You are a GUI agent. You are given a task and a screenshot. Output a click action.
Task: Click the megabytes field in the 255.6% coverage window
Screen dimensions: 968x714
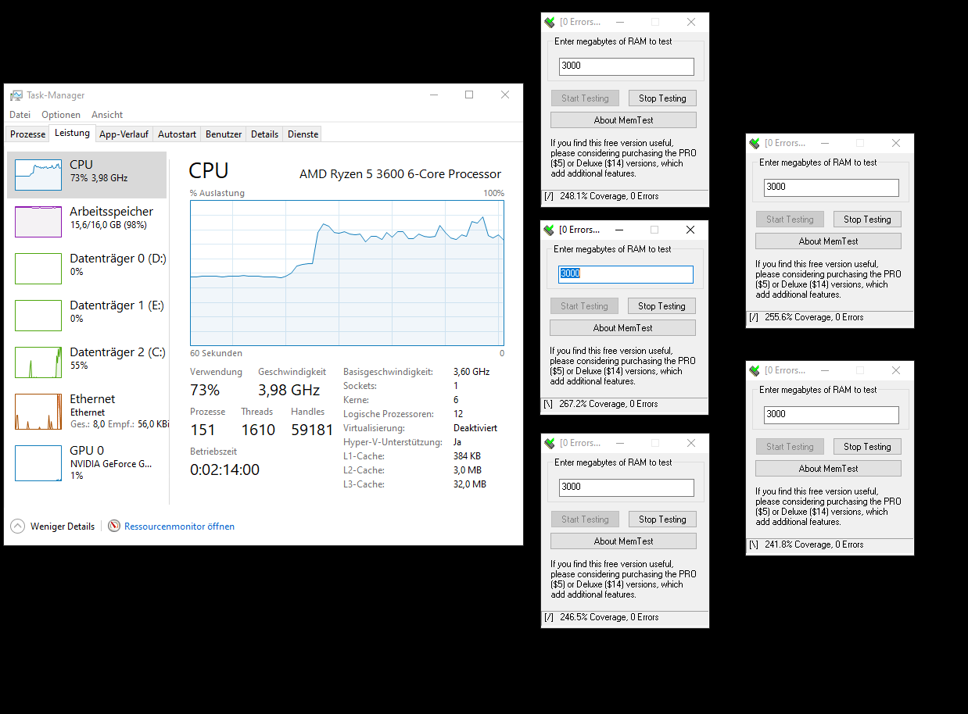tap(831, 187)
